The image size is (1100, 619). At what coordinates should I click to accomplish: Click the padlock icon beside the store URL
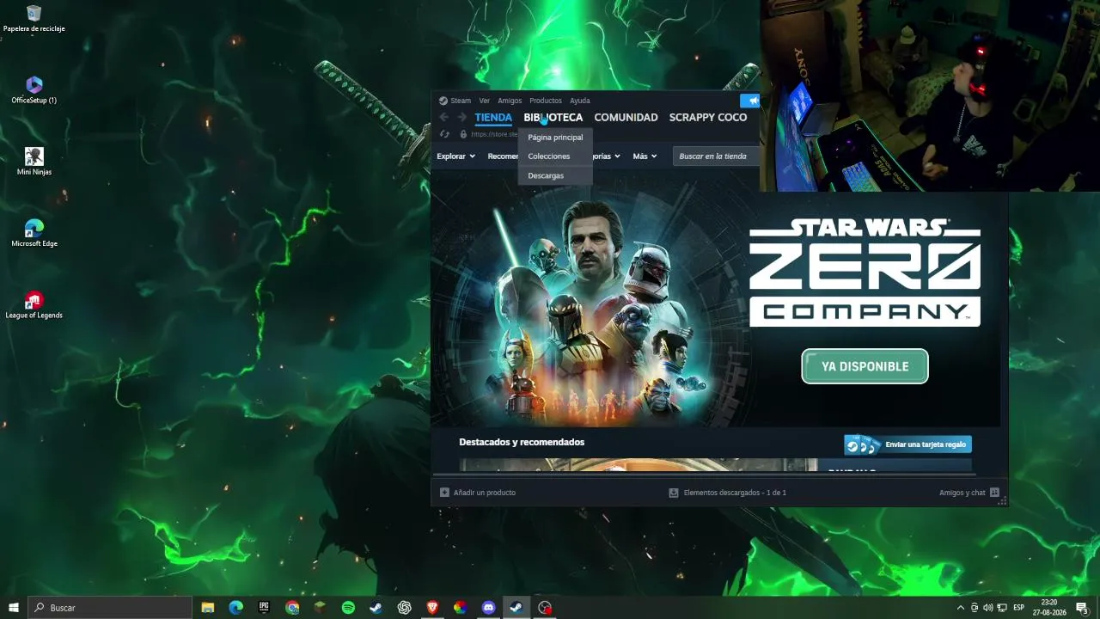coord(463,134)
